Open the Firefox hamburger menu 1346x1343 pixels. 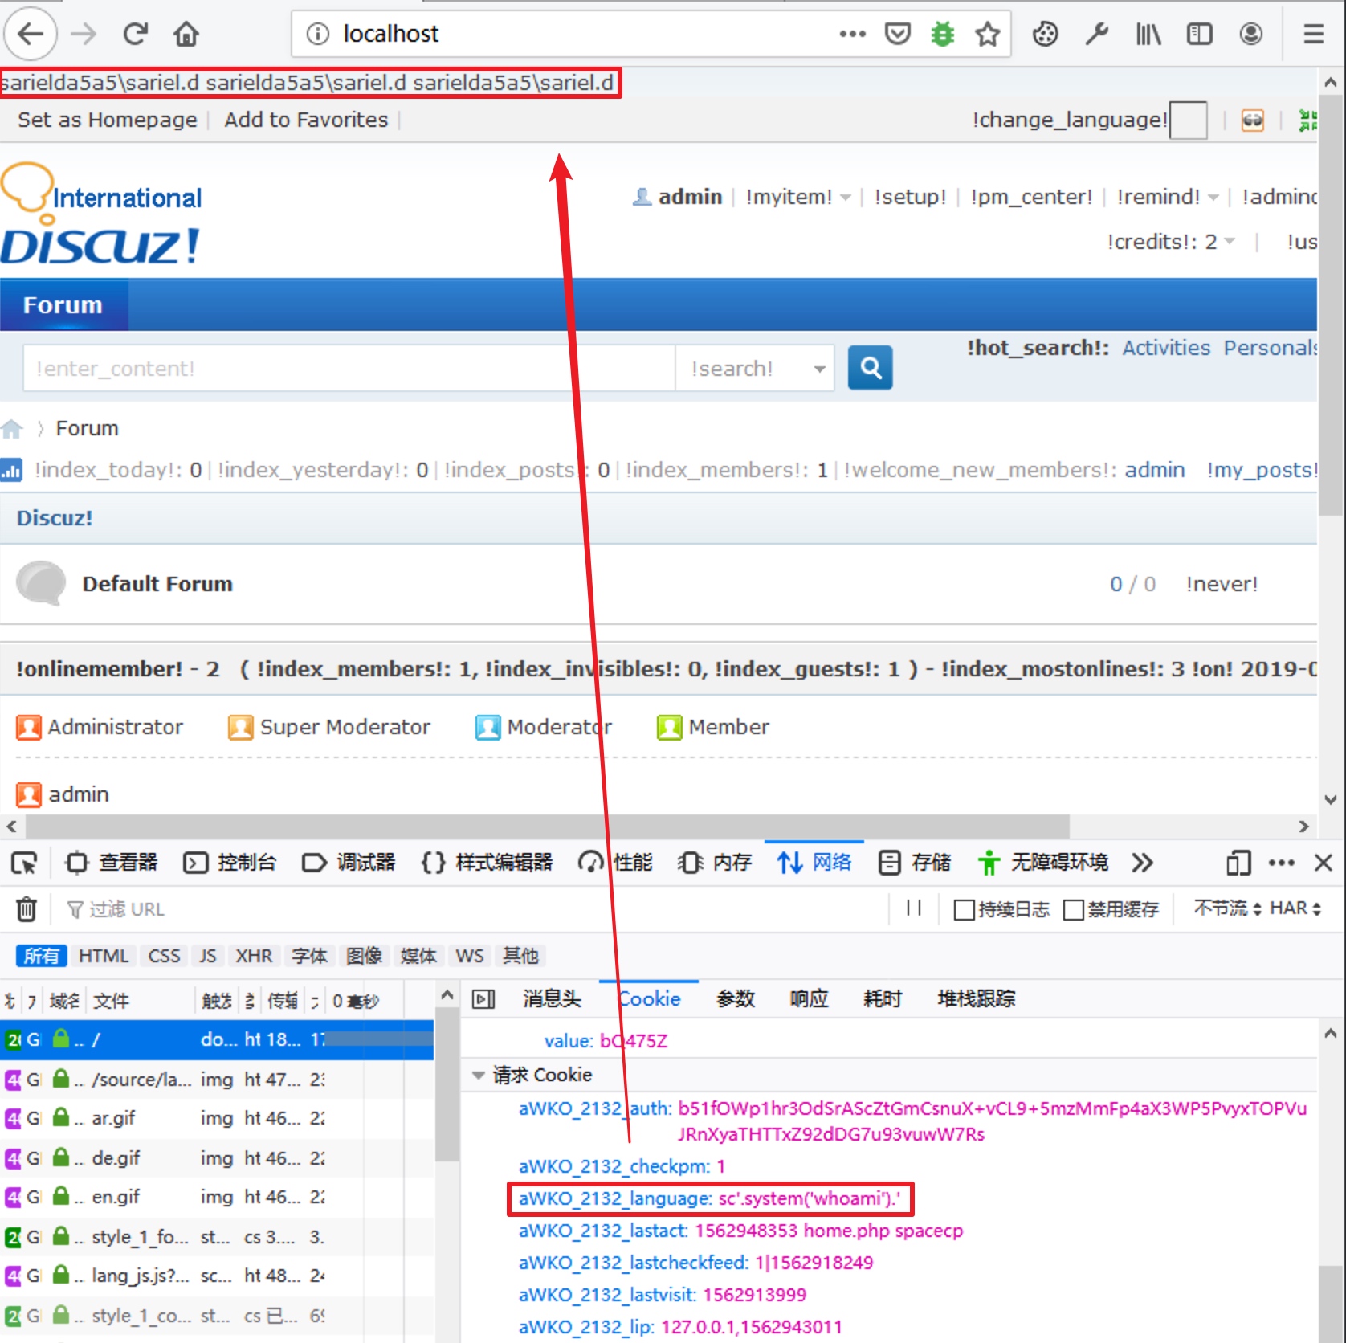pos(1313,34)
